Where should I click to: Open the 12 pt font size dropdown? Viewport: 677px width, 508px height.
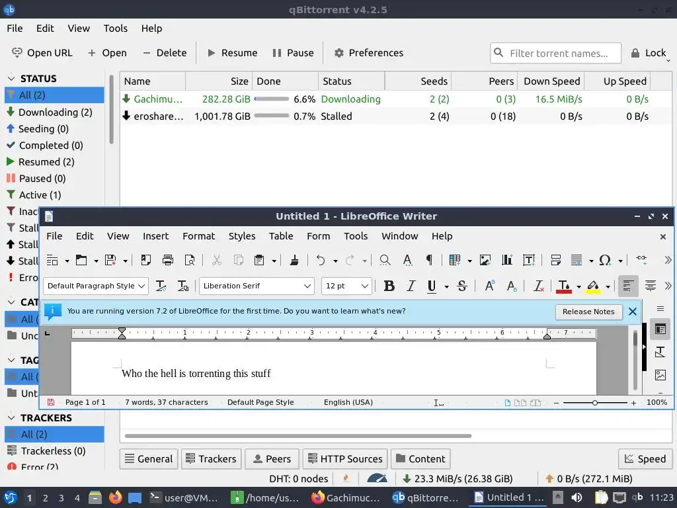(x=364, y=286)
